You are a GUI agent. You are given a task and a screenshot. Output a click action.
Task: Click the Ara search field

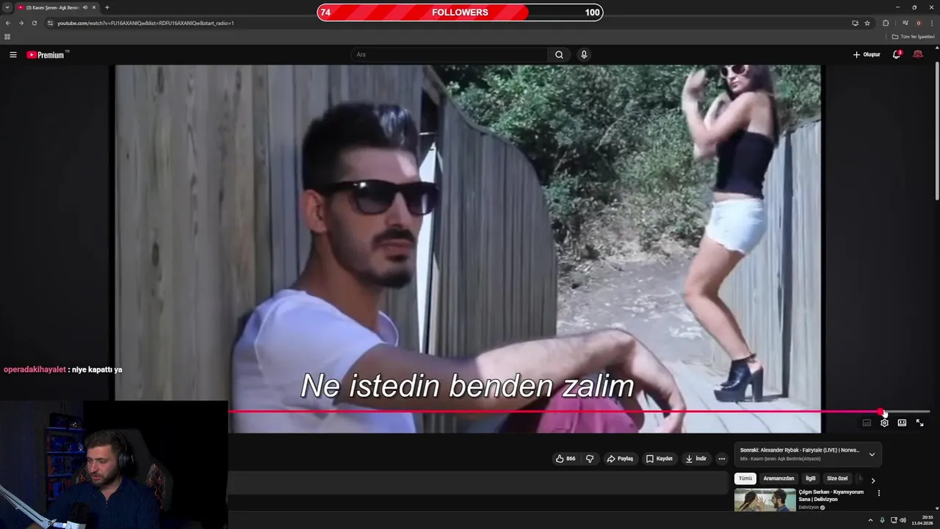click(x=449, y=54)
